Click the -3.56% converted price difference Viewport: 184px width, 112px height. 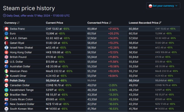(113, 90)
